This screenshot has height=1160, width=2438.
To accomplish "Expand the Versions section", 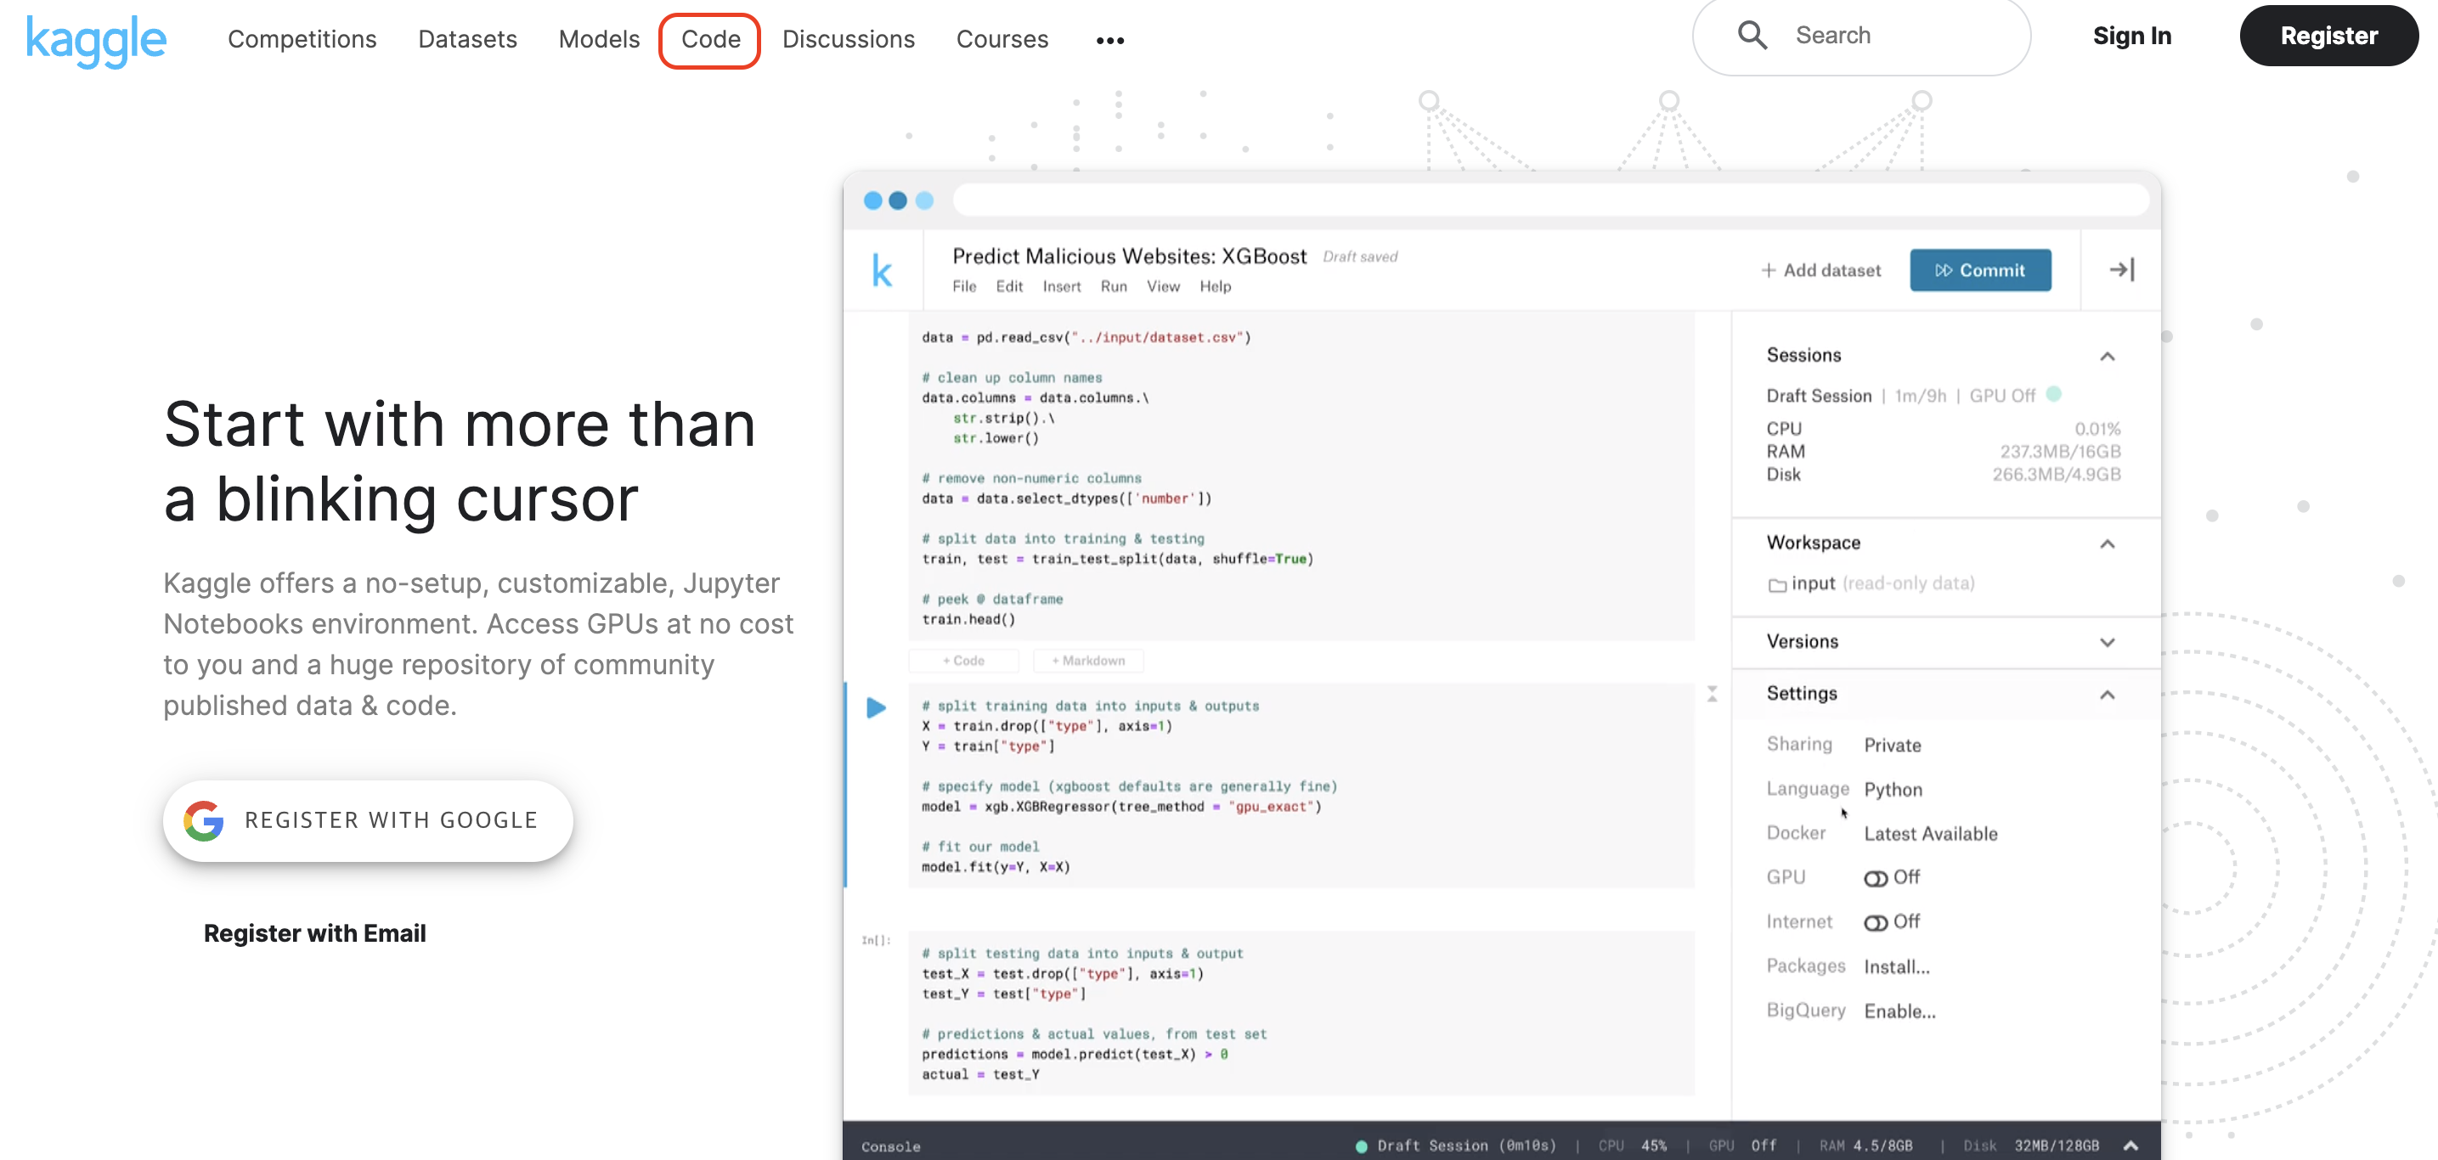I will (x=2107, y=643).
